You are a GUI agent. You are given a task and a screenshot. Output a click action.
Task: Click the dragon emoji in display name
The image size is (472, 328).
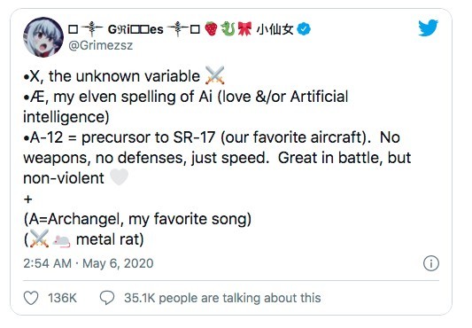click(228, 29)
